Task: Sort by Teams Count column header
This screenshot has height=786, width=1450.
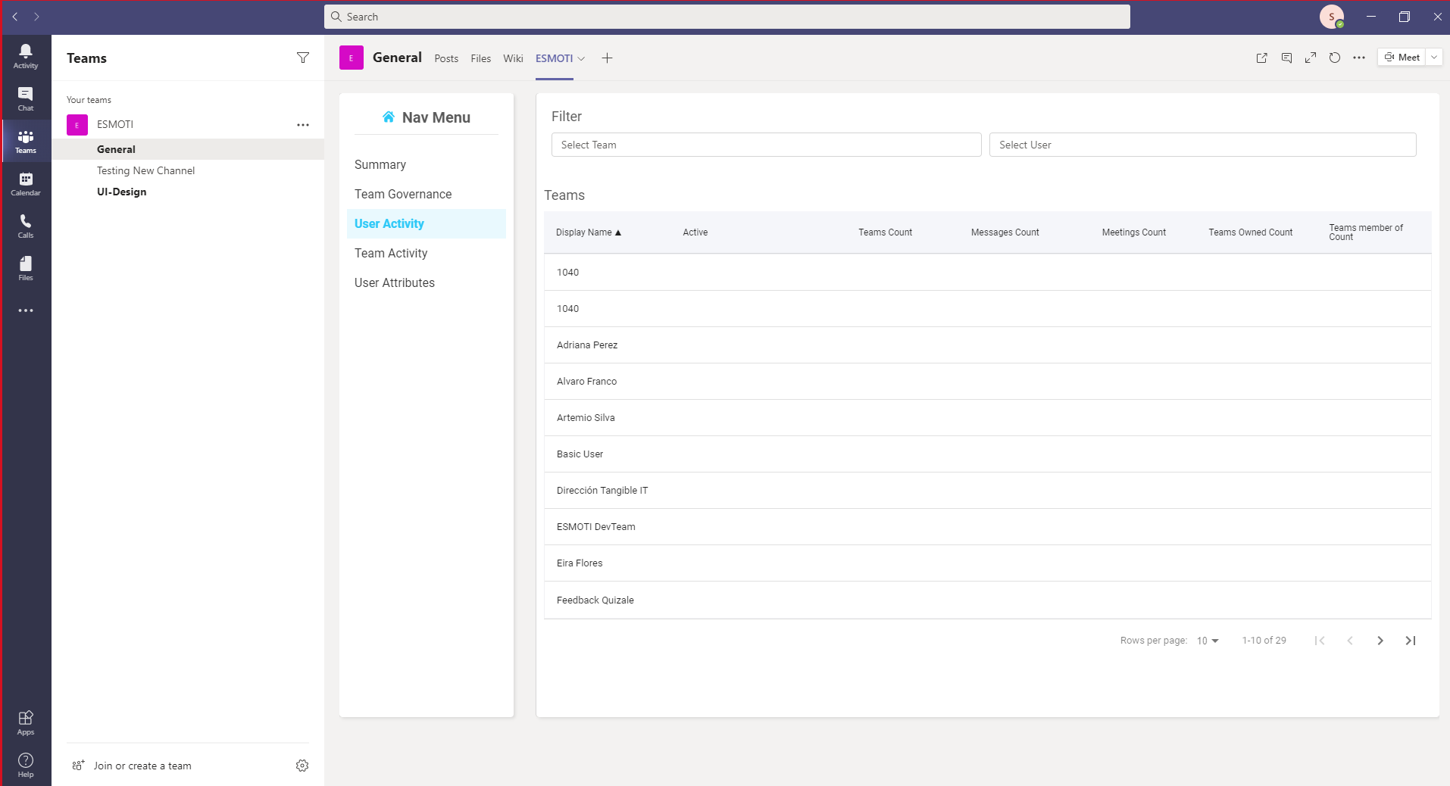Action: pos(885,232)
